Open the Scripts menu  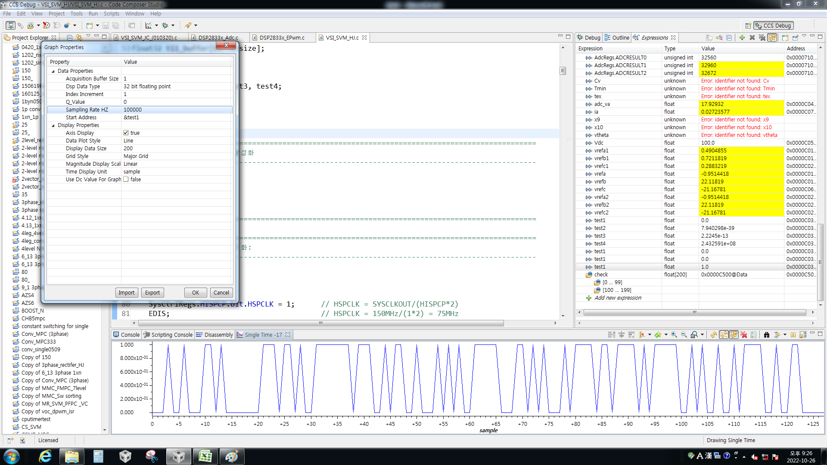pyautogui.click(x=111, y=14)
